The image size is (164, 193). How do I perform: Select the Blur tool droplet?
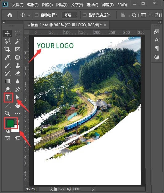pyautogui.click(x=18, y=81)
